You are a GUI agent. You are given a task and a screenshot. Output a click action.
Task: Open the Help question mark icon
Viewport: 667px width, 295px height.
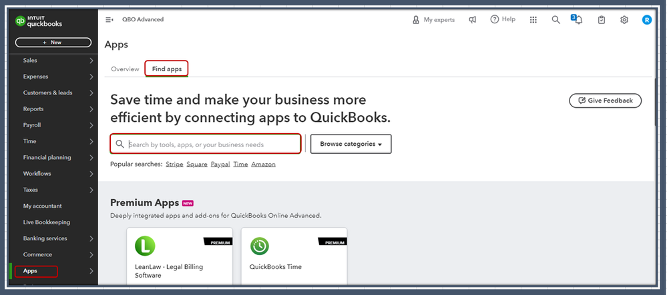[494, 19]
